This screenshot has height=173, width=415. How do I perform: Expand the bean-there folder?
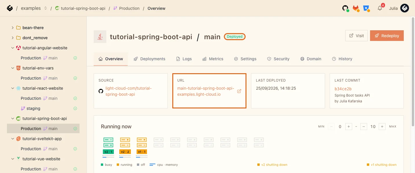tap(12, 28)
